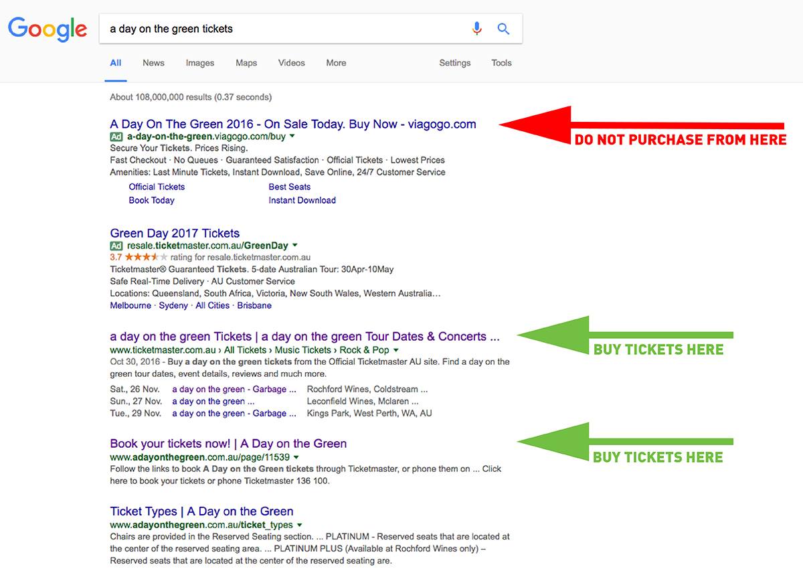Screen dimensions: 803x577
Task: Click the voice search microphone icon
Action: [476, 29]
